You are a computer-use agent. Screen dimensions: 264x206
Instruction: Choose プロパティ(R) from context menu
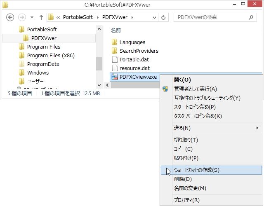211,200
